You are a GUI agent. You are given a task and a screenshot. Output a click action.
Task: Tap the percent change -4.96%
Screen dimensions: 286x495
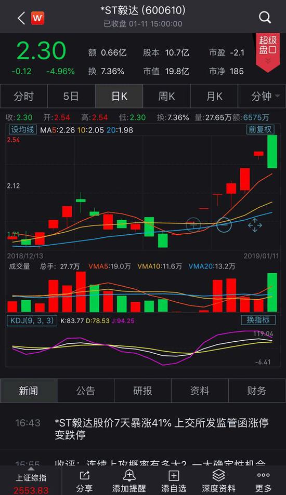(60, 71)
